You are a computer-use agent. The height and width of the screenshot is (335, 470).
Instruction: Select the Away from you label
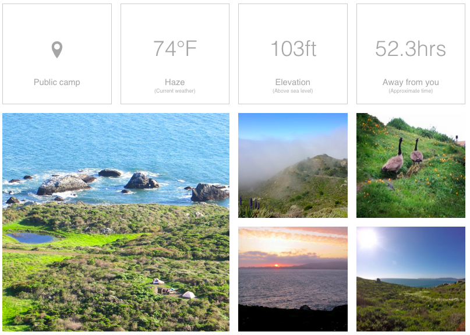[411, 82]
